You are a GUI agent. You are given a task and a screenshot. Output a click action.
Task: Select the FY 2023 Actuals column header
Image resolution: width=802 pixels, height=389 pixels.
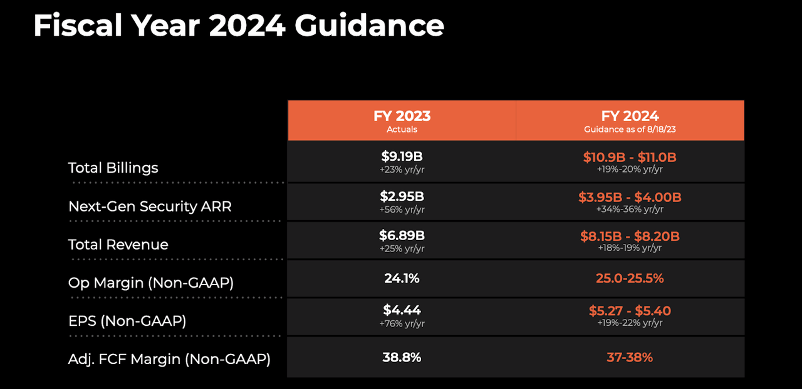point(402,121)
